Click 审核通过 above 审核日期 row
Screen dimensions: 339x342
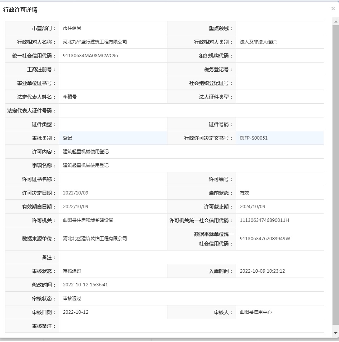point(72,299)
